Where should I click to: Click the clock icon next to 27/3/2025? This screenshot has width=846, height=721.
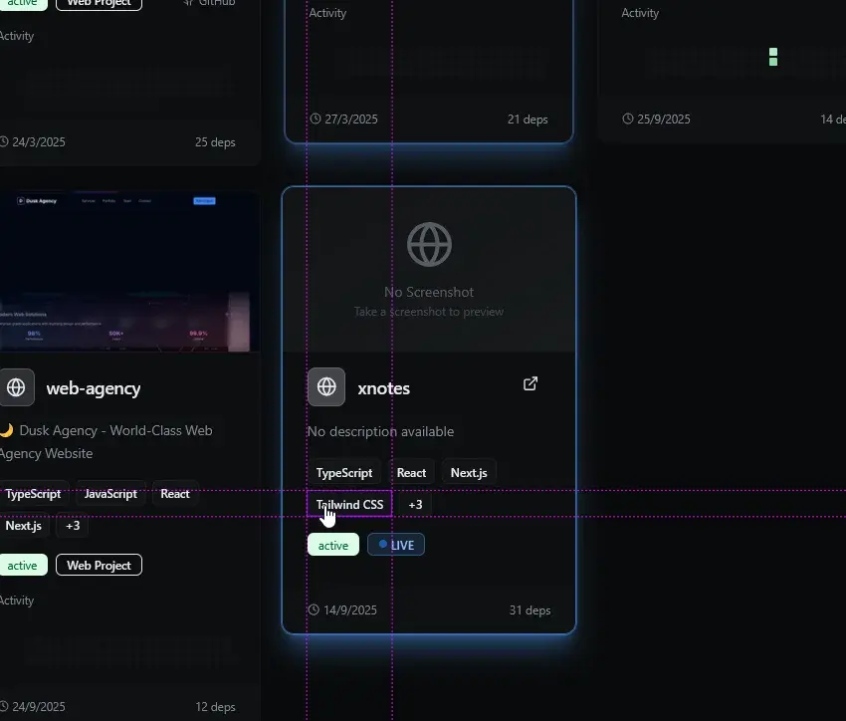316,119
